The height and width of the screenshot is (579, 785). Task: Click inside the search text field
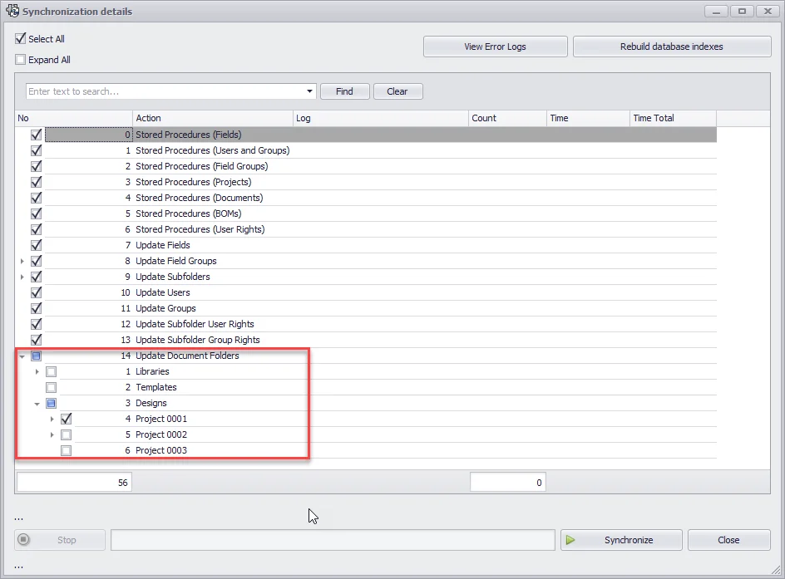coord(165,91)
